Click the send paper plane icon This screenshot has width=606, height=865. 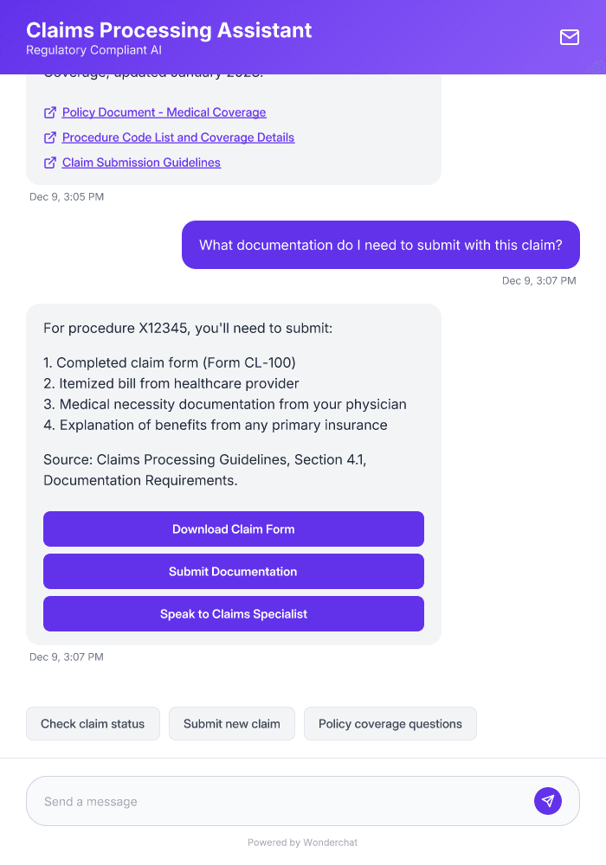coord(548,800)
